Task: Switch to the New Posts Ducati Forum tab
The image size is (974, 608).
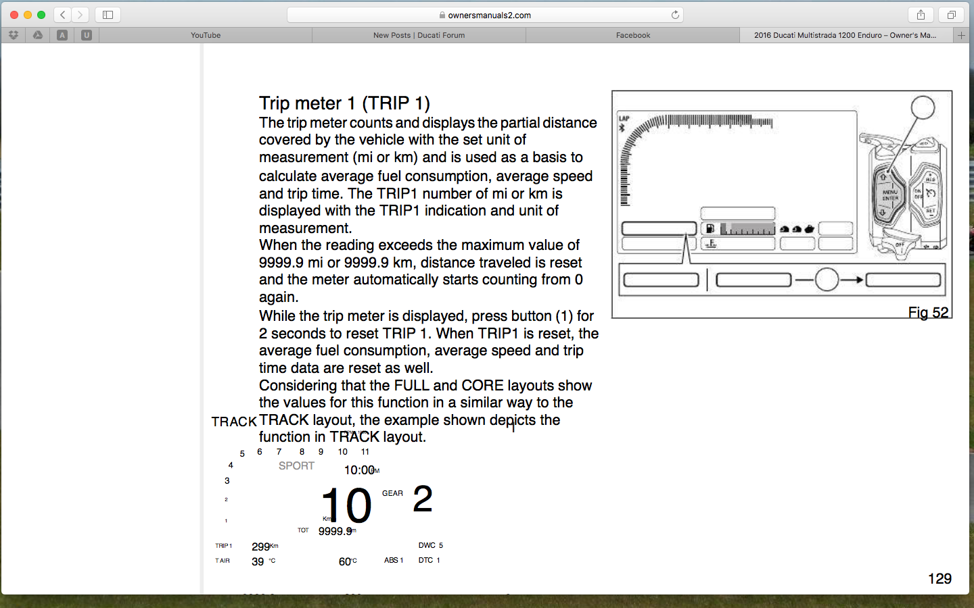Action: 419,35
